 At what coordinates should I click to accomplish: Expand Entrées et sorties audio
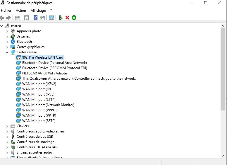point(7,152)
